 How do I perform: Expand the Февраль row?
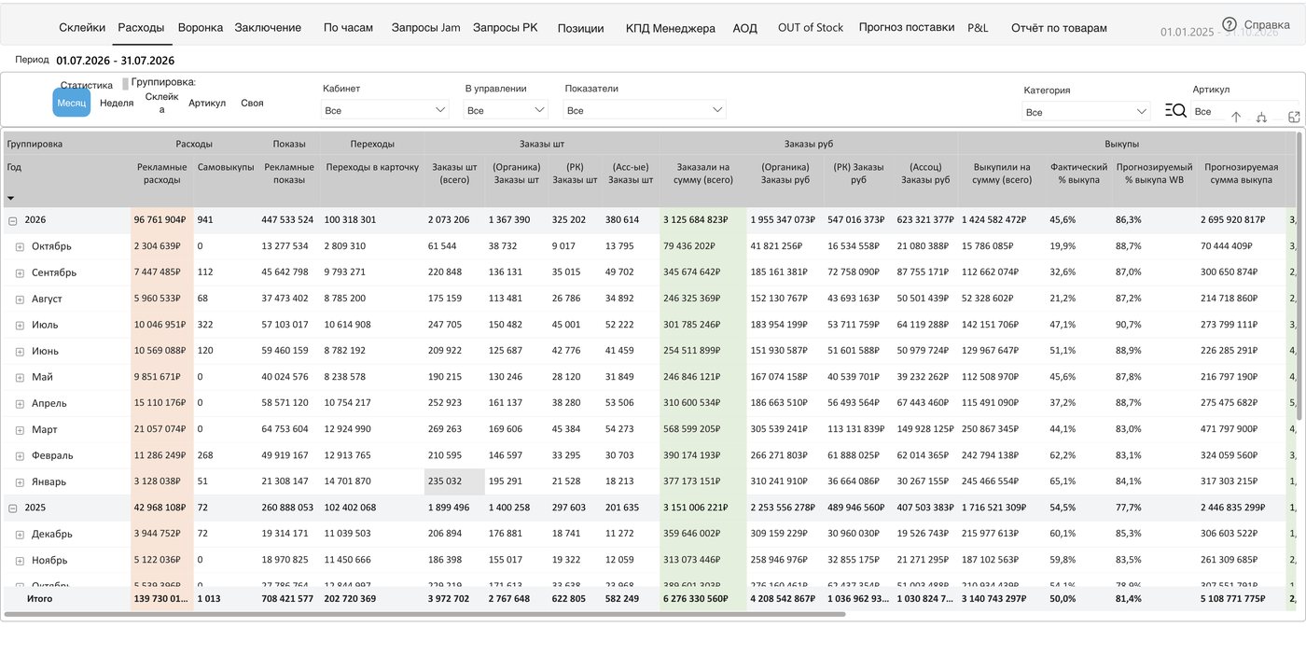[20, 456]
